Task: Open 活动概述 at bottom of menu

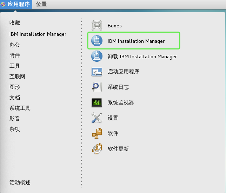Action: 20,182
